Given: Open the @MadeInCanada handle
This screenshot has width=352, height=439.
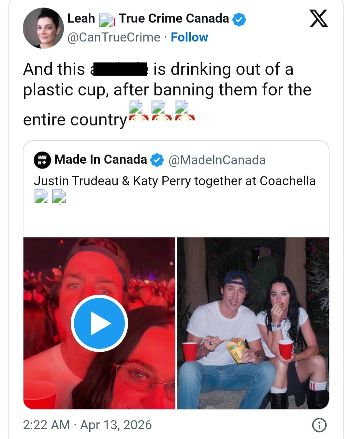Looking at the screenshot, I should pyautogui.click(x=217, y=160).
